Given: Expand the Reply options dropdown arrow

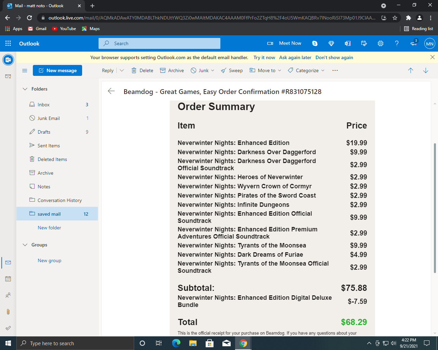Looking at the screenshot, I should [121, 70].
